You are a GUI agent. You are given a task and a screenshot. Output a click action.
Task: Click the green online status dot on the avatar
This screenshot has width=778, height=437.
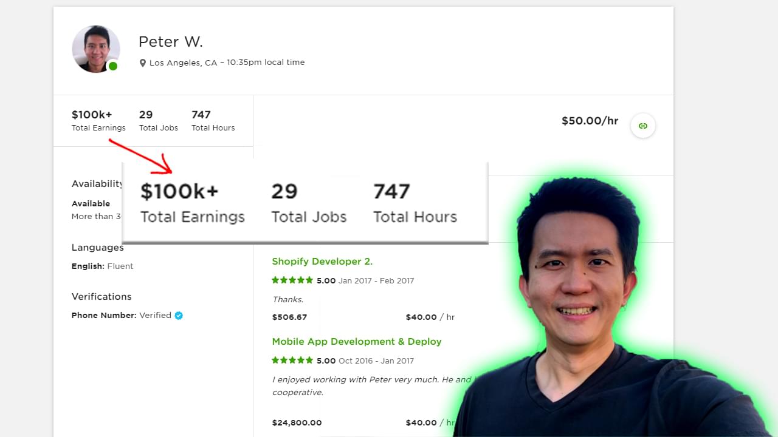(112, 66)
